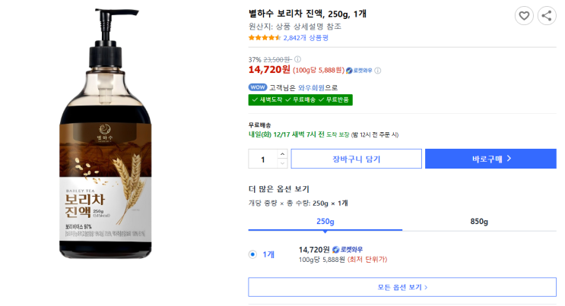Increase quantity with the up arrow
565x306 pixels.
282,154
